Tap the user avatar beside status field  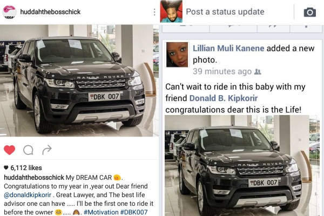coord(171,11)
